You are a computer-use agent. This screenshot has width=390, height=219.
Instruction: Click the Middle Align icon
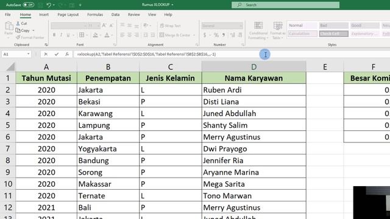coord(129,26)
